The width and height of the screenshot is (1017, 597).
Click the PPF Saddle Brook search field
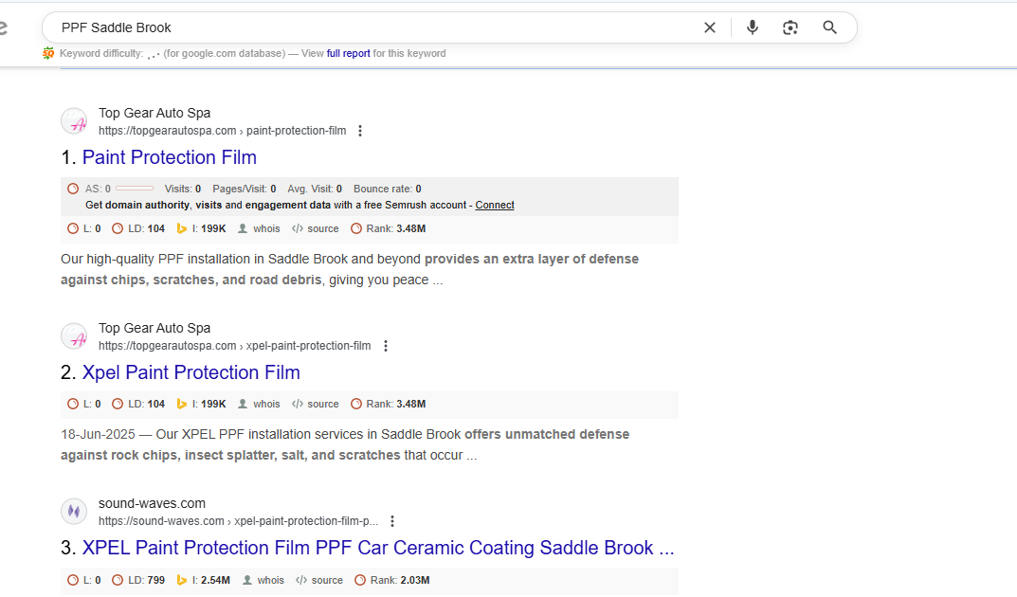point(370,27)
